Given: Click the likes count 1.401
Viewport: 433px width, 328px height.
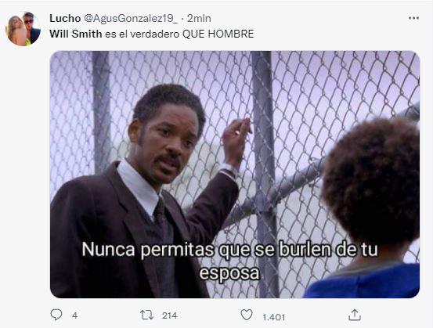Looking at the screenshot, I should click(x=274, y=317).
